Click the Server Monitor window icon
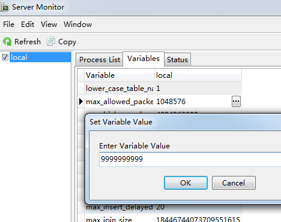The image size is (281, 222). click(4, 7)
